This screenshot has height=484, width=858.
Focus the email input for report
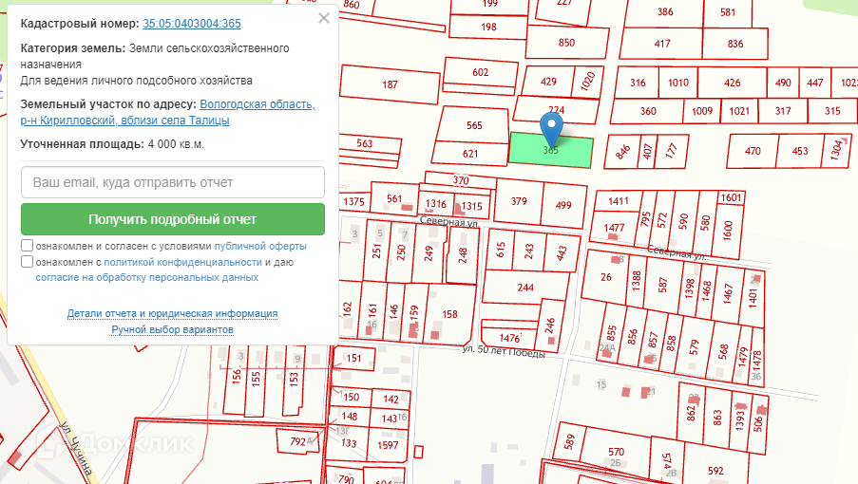click(x=173, y=182)
